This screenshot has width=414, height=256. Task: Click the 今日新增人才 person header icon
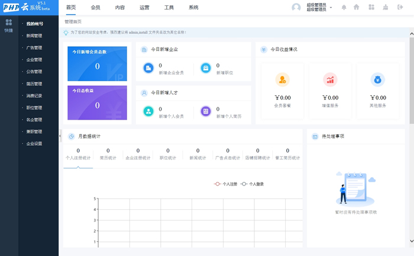[144, 93]
